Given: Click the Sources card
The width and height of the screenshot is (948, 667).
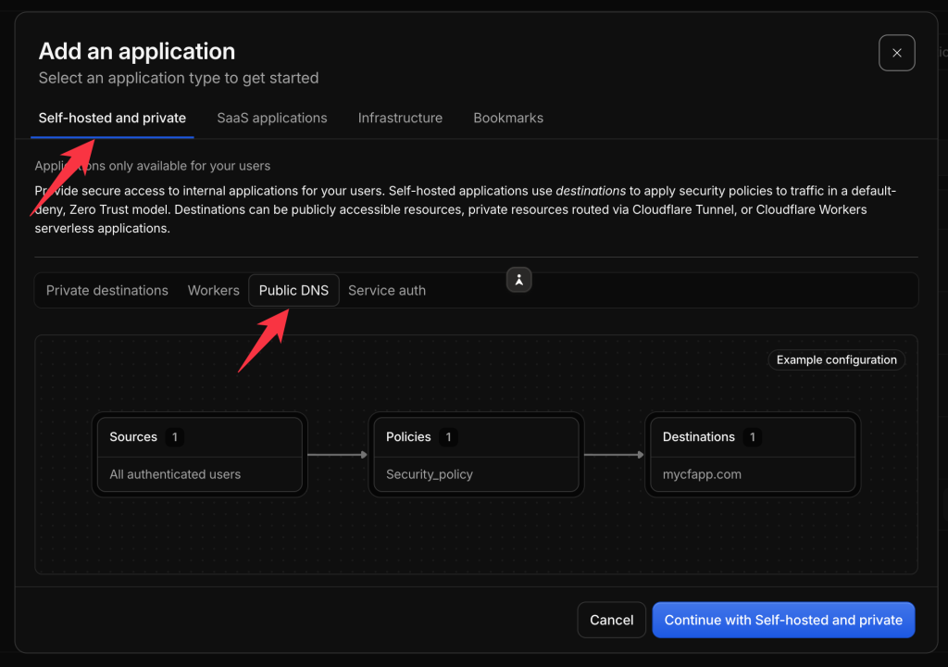Looking at the screenshot, I should coord(200,455).
